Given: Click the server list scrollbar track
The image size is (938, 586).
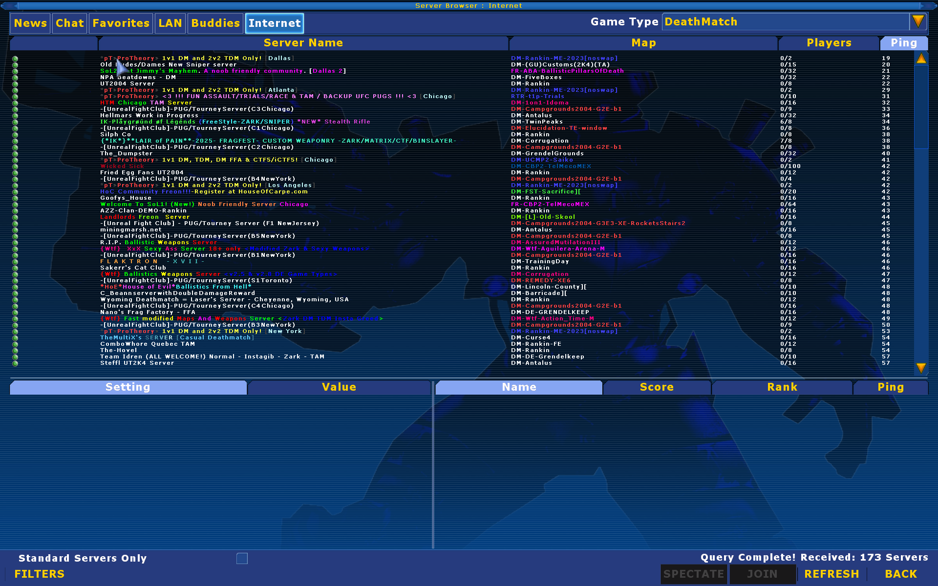Looking at the screenshot, I should tap(921, 254).
